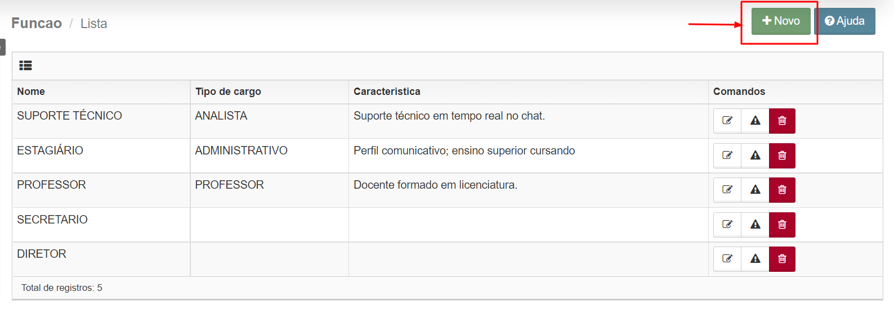Click warning icon for ESTAGIÁRIO
894x310 pixels.
pos(756,156)
